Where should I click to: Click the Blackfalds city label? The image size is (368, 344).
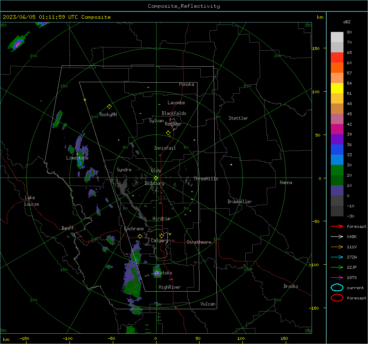tap(174, 113)
